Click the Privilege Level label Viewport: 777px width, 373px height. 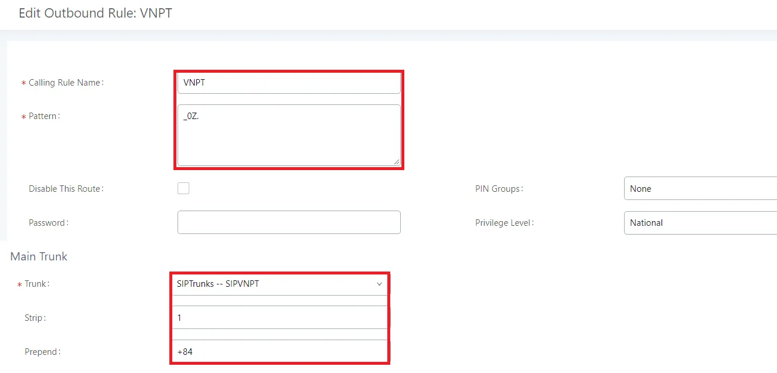pyautogui.click(x=504, y=223)
